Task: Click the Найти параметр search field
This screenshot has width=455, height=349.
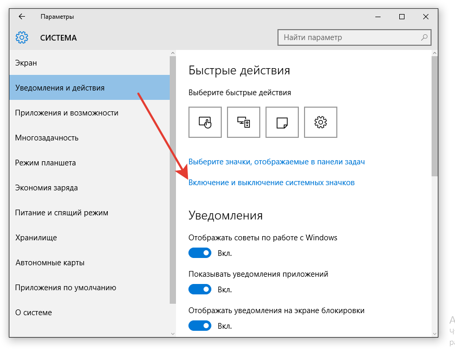Action: click(355, 37)
